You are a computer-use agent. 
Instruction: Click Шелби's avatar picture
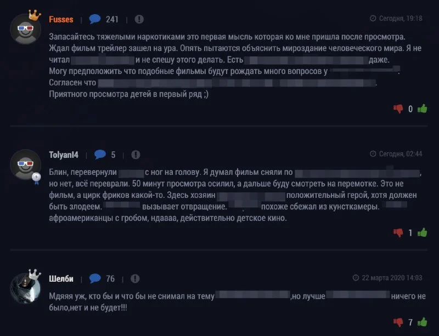click(x=26, y=287)
